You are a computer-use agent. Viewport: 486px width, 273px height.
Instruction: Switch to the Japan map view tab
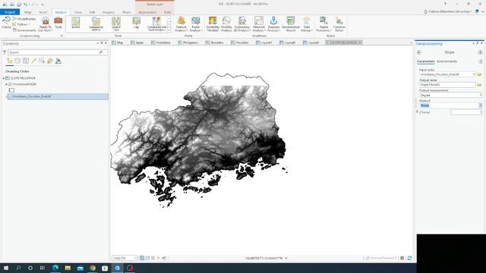[137, 42]
